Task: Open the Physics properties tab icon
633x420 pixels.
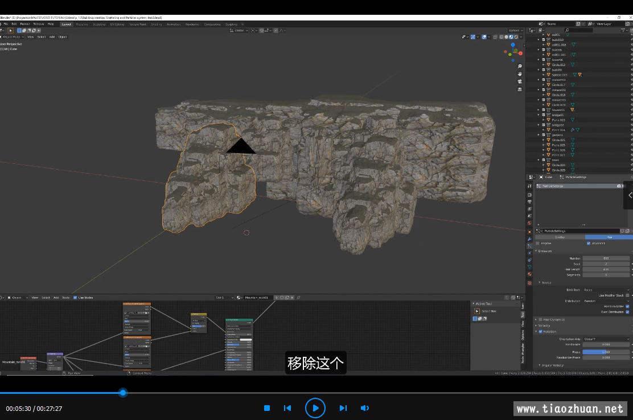Action: [529, 253]
